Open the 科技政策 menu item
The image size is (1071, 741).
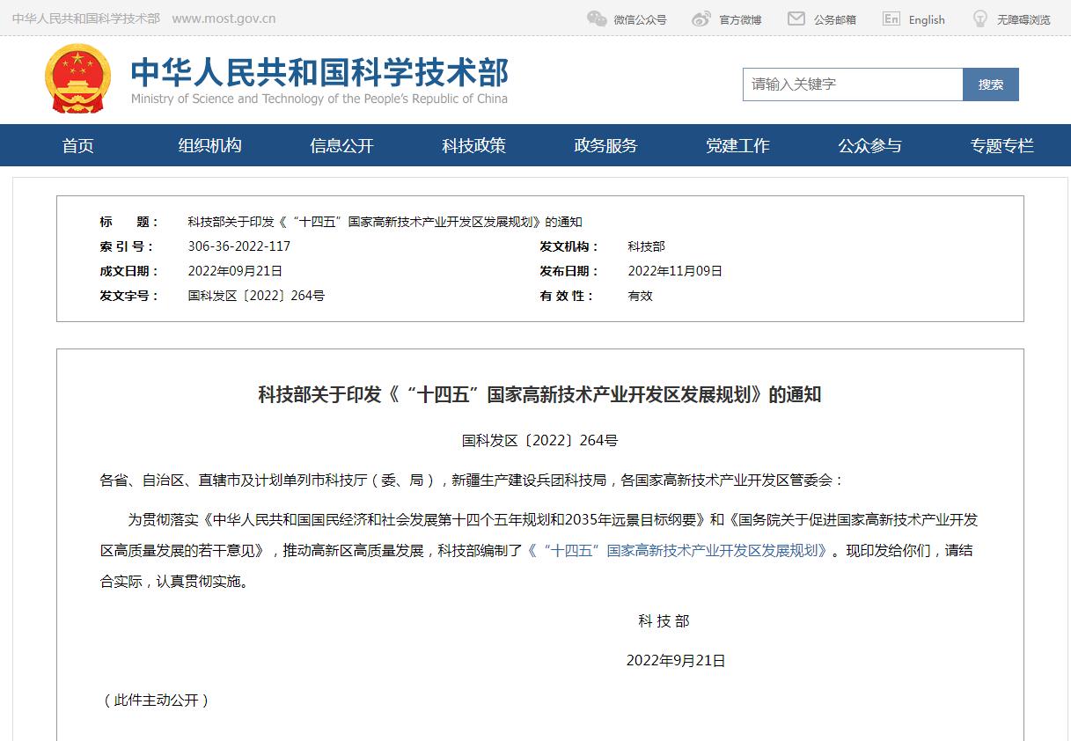473,146
